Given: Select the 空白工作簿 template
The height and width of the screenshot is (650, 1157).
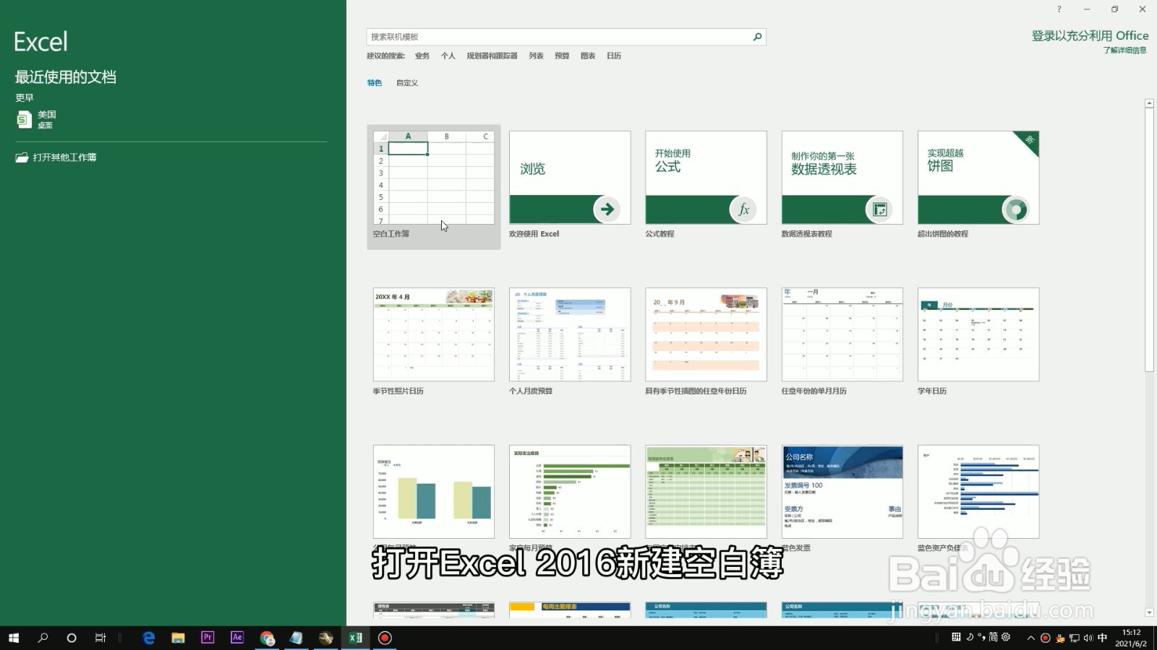Looking at the screenshot, I should (434, 186).
